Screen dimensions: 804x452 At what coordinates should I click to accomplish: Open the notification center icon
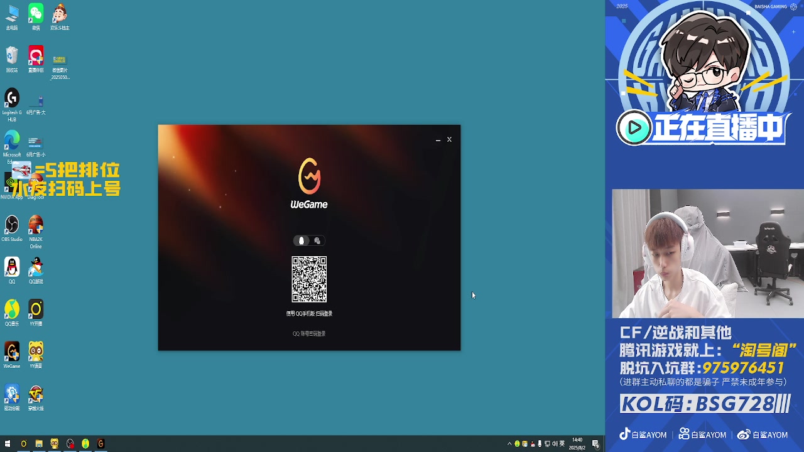click(x=595, y=444)
